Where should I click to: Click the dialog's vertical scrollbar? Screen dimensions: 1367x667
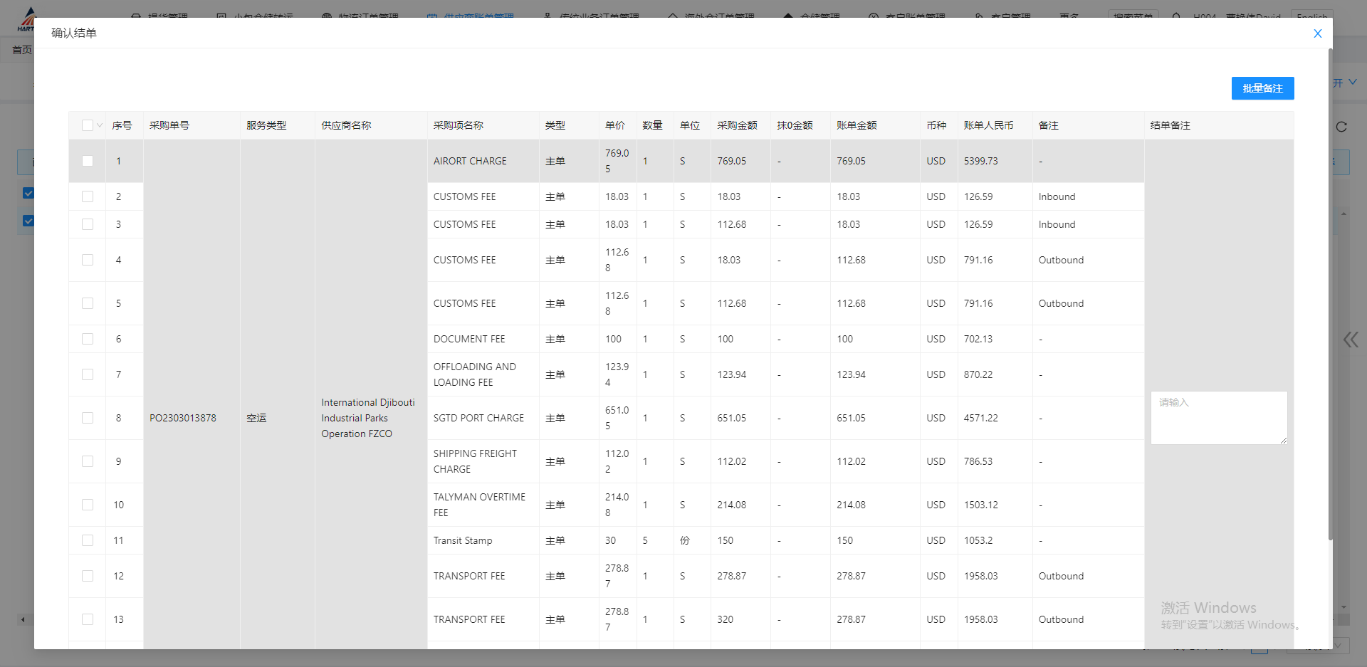(x=1329, y=285)
